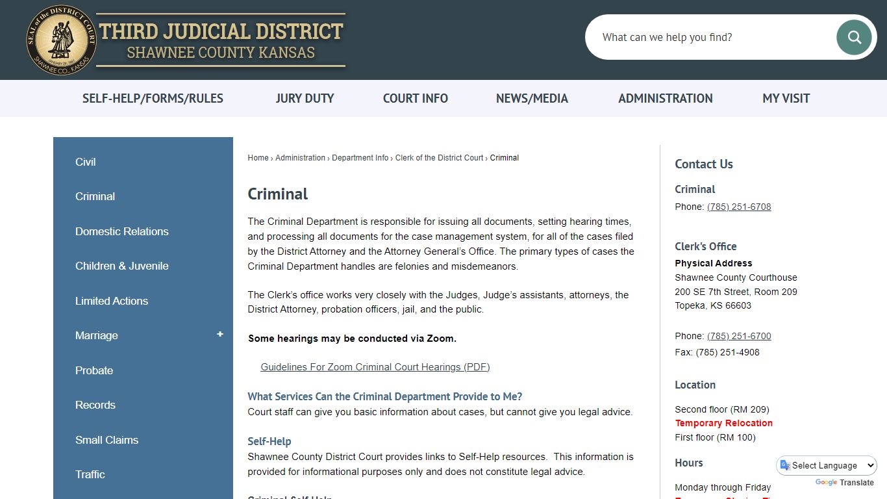Open the News/Media menu
The image size is (887, 499).
[x=532, y=98]
